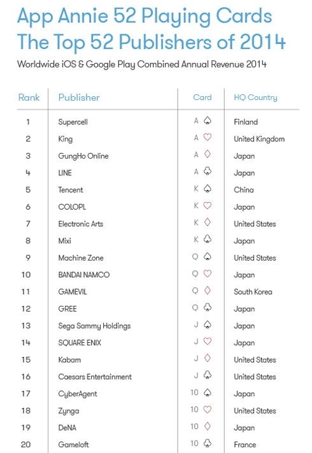The width and height of the screenshot is (312, 453).
Task: Click the diamond icon for GungHo Online
Action: click(208, 154)
